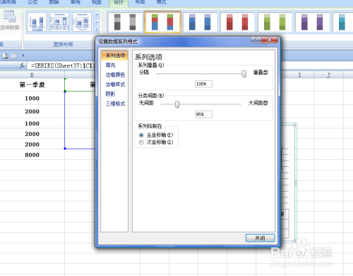Open the 格式 chart tools tab
This screenshot has height=276, width=353.
162,2
